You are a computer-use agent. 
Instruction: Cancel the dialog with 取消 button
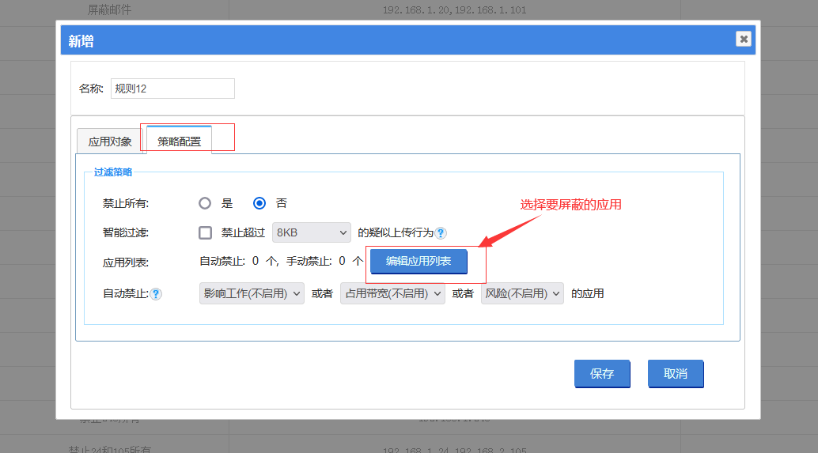pos(675,374)
